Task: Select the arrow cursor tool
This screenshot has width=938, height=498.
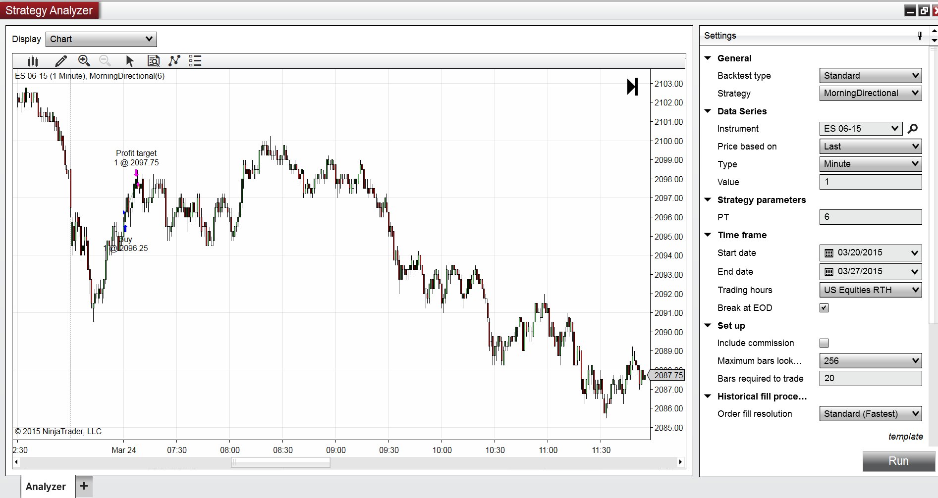Action: (130, 61)
